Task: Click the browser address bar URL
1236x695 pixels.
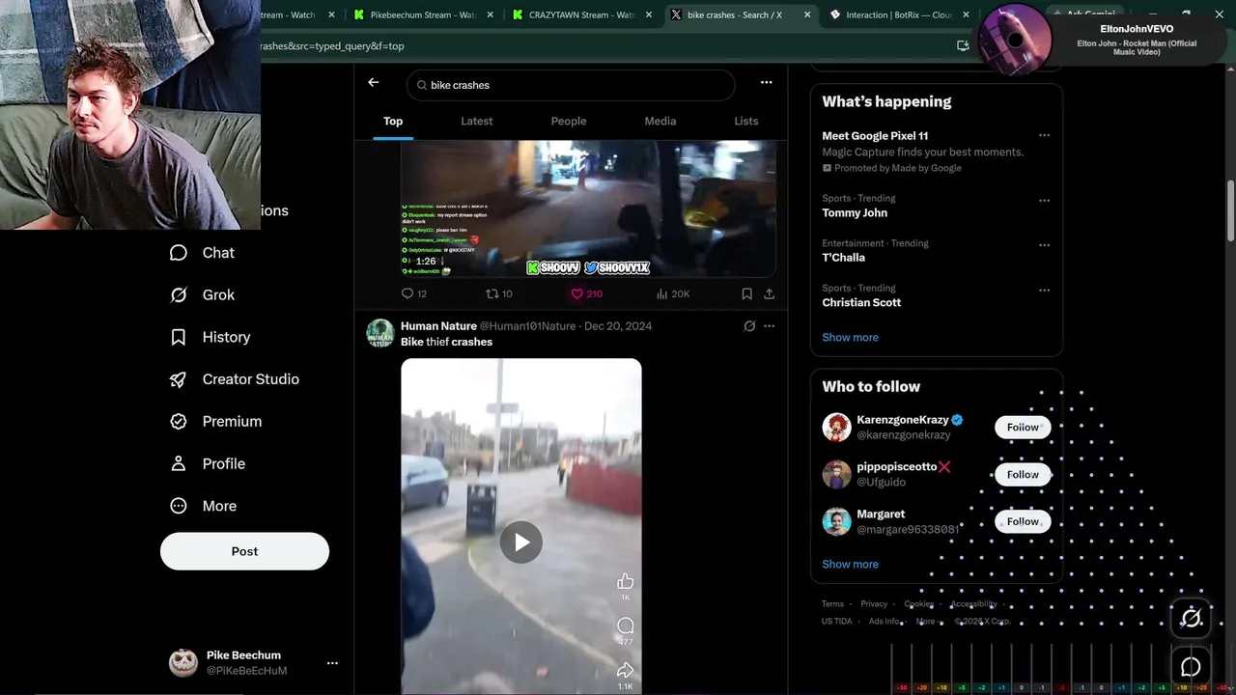Action: [x=332, y=45]
